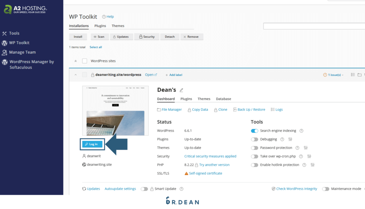Click the bottom Updates link
This screenshot has width=365, height=209.
(x=91, y=189)
